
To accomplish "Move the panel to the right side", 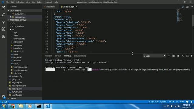I will tap(187, 56).
